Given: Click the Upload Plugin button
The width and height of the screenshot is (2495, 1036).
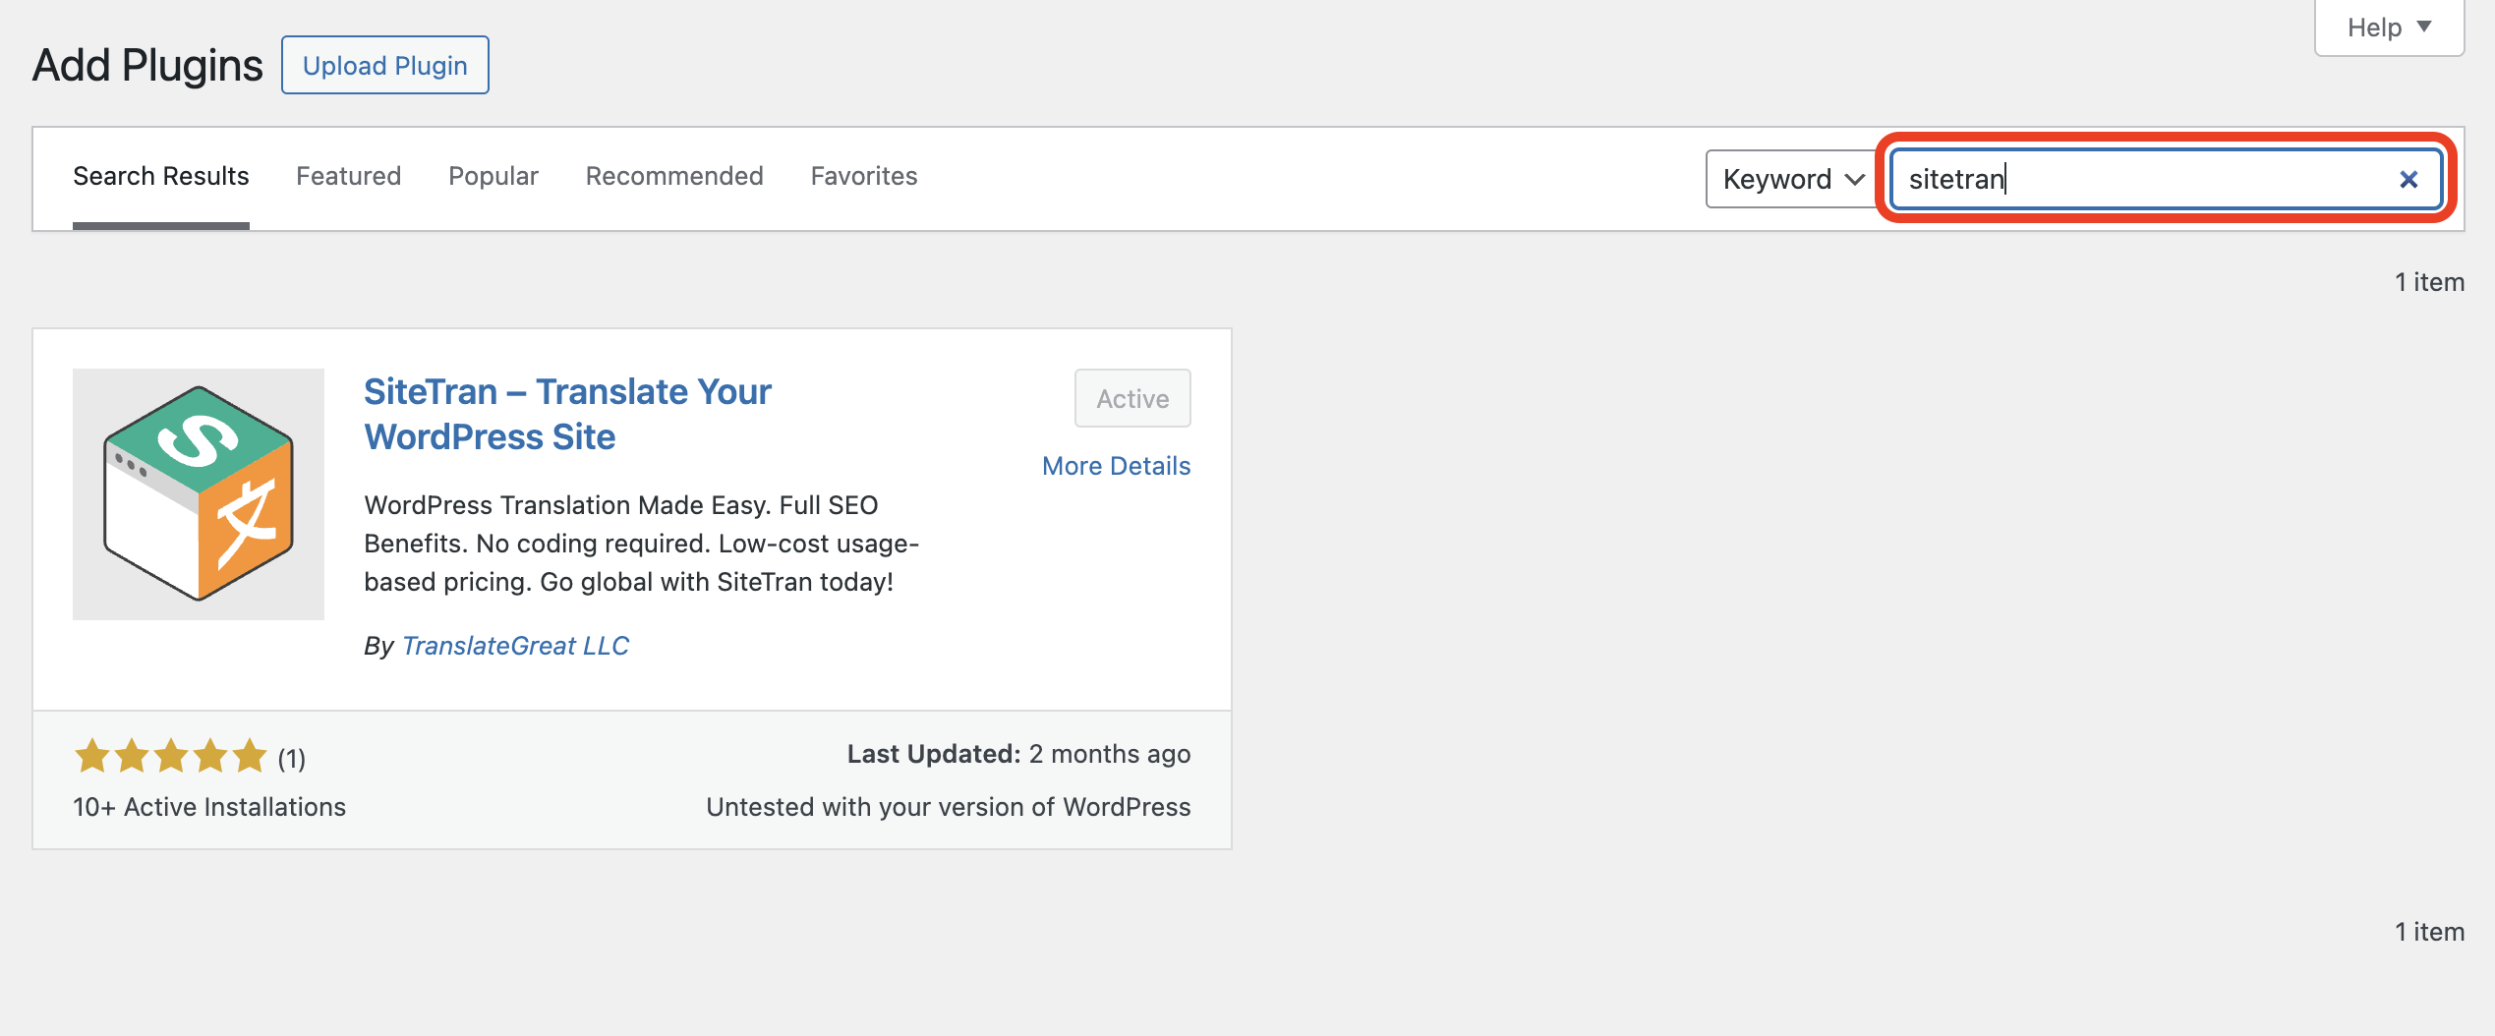Looking at the screenshot, I should click(x=385, y=65).
